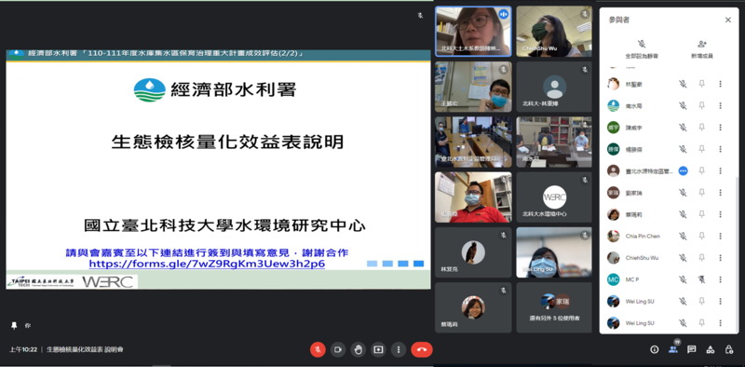Pin 蔡瑪莉 to the screen

click(x=702, y=214)
